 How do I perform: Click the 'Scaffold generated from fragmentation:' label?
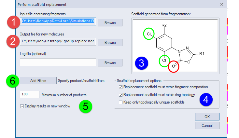[161, 14]
